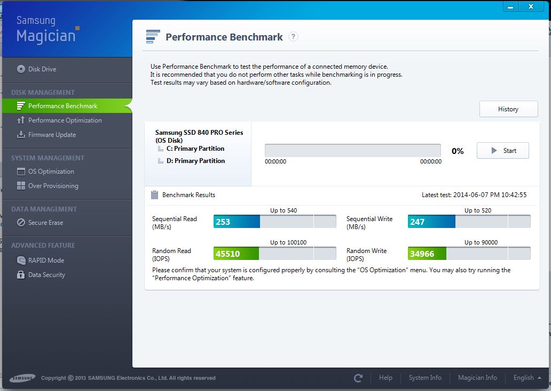The height and width of the screenshot is (391, 551).
Task: Click the refresh icon in the footer
Action: (x=358, y=378)
